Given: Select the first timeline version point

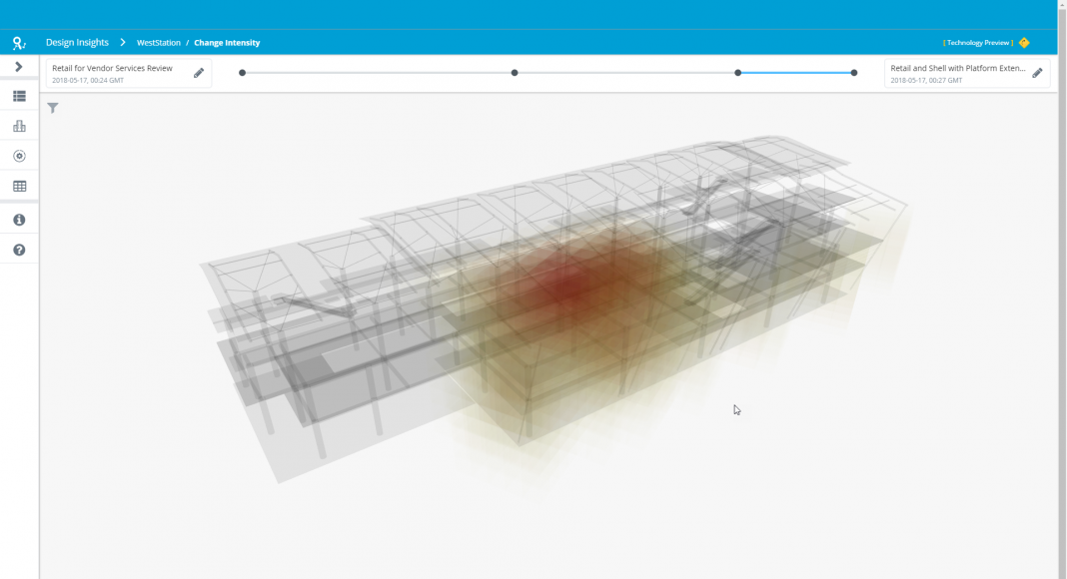Looking at the screenshot, I should click(243, 73).
